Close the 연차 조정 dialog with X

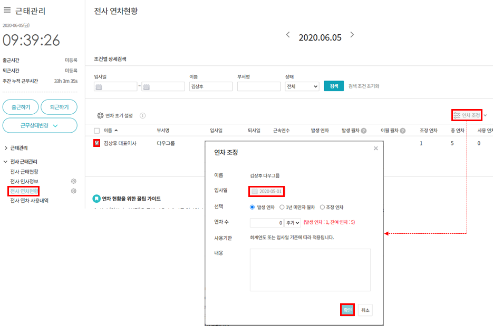click(375, 149)
